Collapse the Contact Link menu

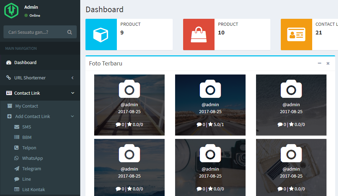tap(40, 93)
